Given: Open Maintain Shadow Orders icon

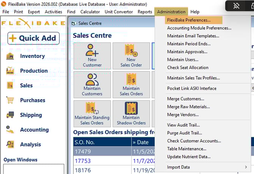Looking at the screenshot, I should click(x=131, y=114).
